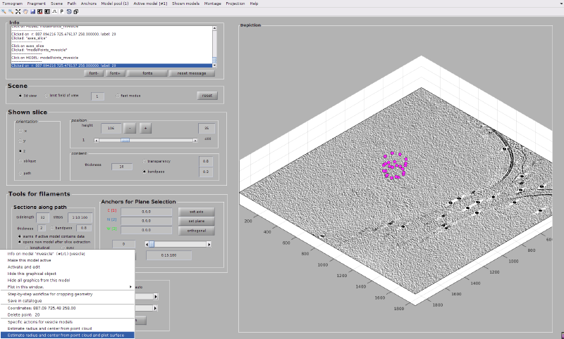
Task: Toggle 'warns if active model contains data'
Action: 20,237
